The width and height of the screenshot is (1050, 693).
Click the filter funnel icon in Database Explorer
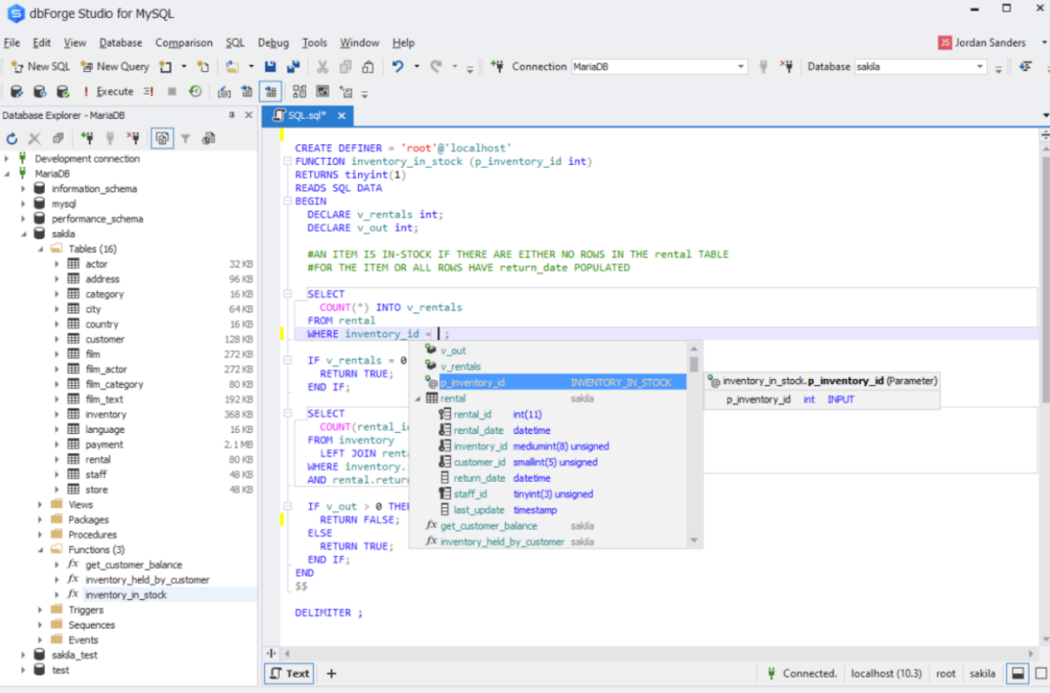pyautogui.click(x=185, y=139)
